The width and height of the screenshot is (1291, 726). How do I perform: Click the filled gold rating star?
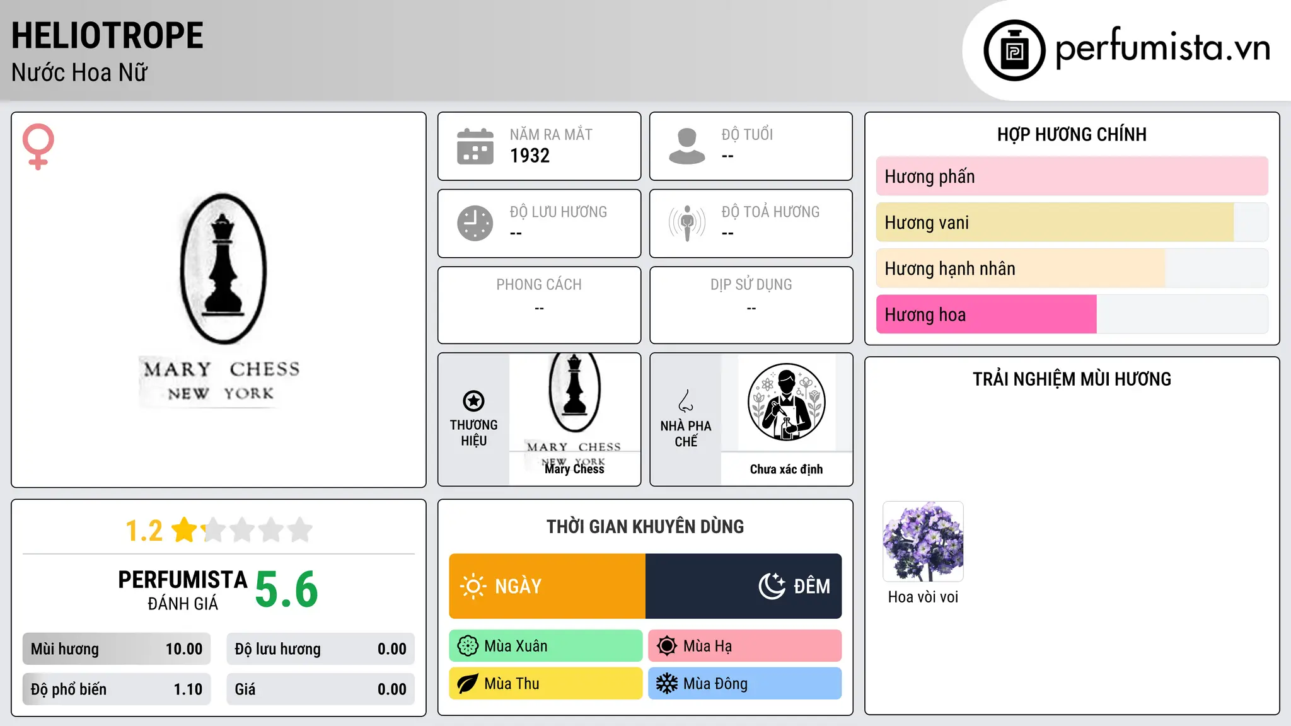(x=185, y=530)
